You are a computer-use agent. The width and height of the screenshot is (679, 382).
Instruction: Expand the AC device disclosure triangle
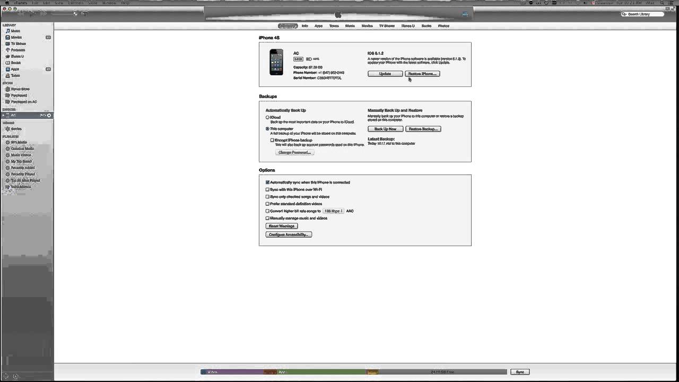(x=4, y=115)
